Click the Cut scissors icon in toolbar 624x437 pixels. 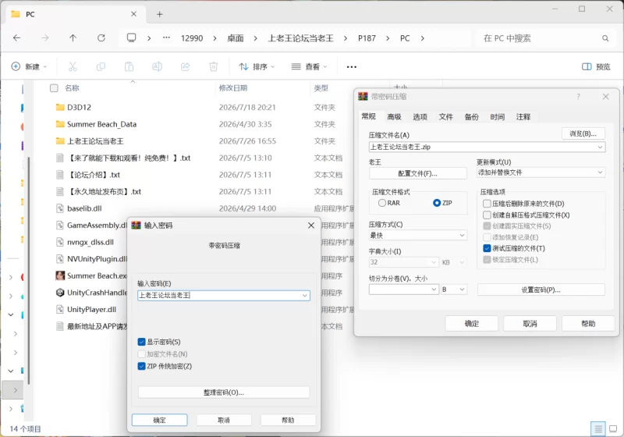[73, 66]
